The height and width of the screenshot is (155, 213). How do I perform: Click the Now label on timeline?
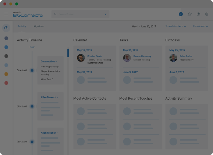(32, 47)
